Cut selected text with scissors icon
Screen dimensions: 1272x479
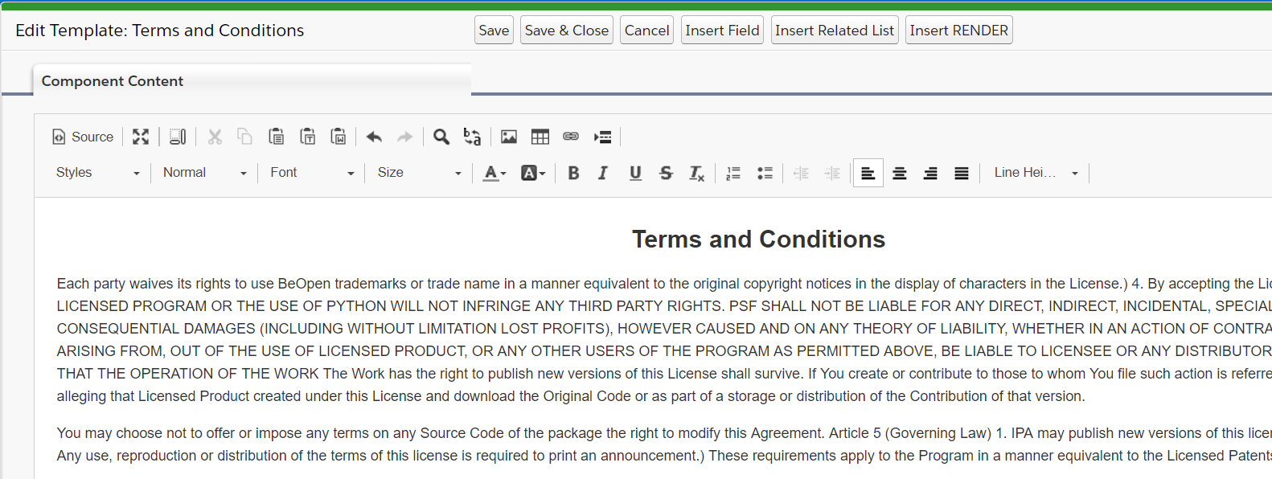(x=215, y=137)
